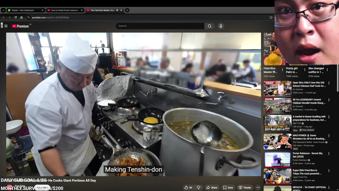Open options for Porter Robinson Secret Sky video

tap(329, 154)
